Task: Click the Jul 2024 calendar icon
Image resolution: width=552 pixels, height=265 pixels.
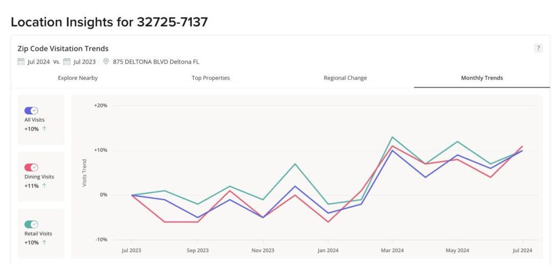Action: (x=21, y=62)
